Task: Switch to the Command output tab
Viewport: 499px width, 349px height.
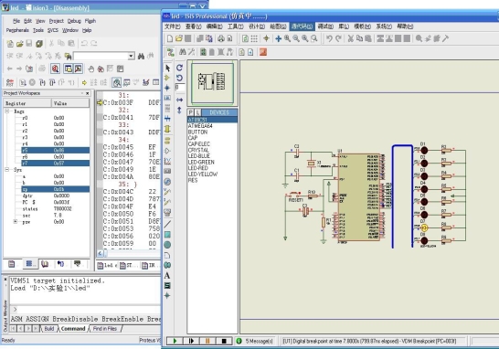Action: pyautogui.click(x=73, y=329)
